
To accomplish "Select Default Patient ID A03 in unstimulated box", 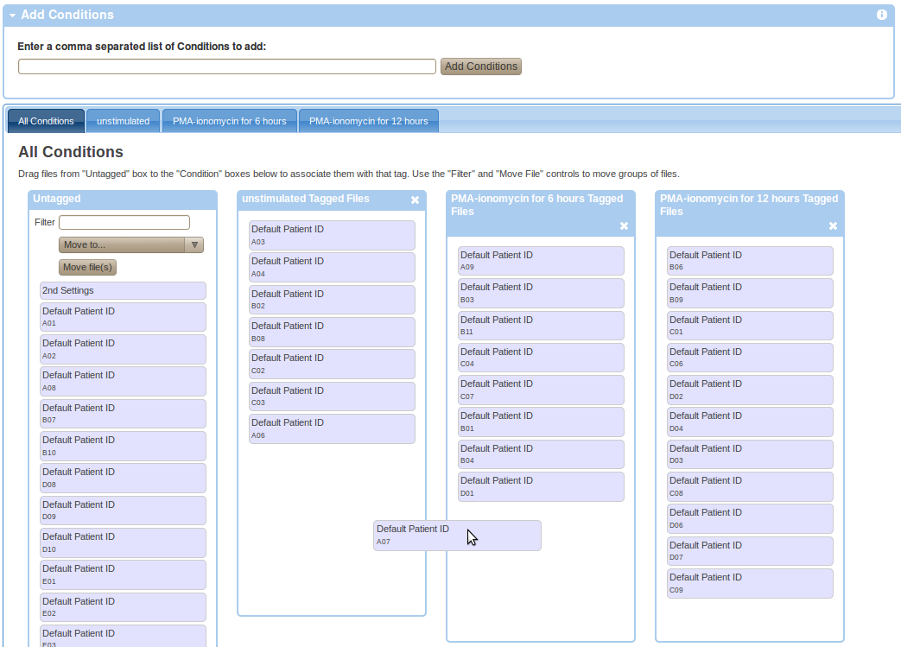I will tap(332, 235).
